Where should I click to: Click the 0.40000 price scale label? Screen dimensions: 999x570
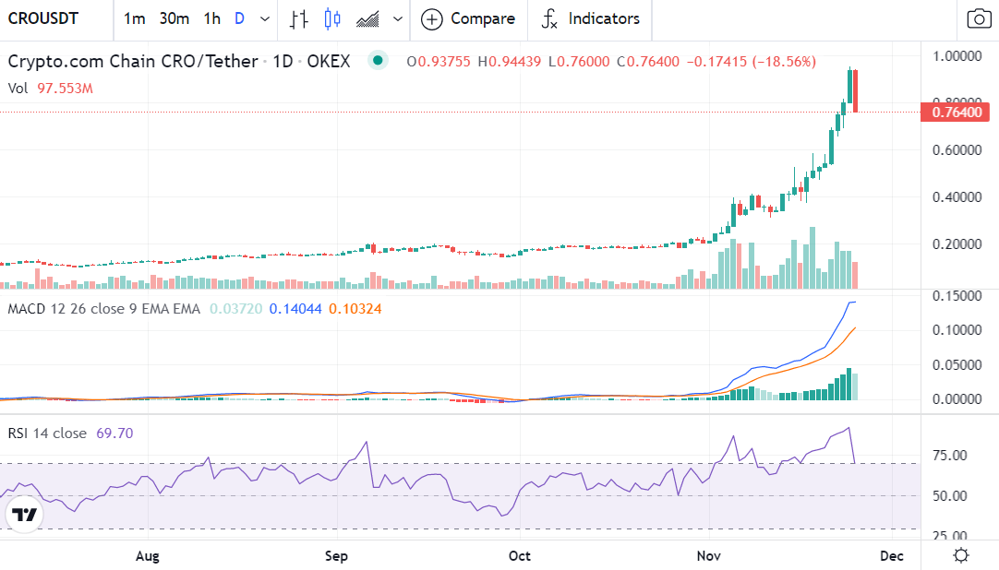click(x=957, y=197)
